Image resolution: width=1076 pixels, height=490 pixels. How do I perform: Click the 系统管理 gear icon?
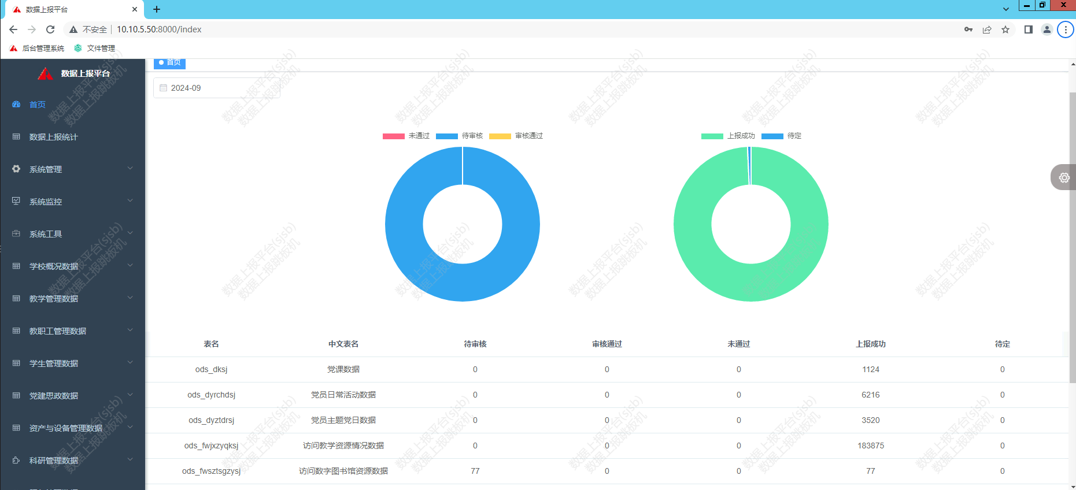[x=16, y=169]
